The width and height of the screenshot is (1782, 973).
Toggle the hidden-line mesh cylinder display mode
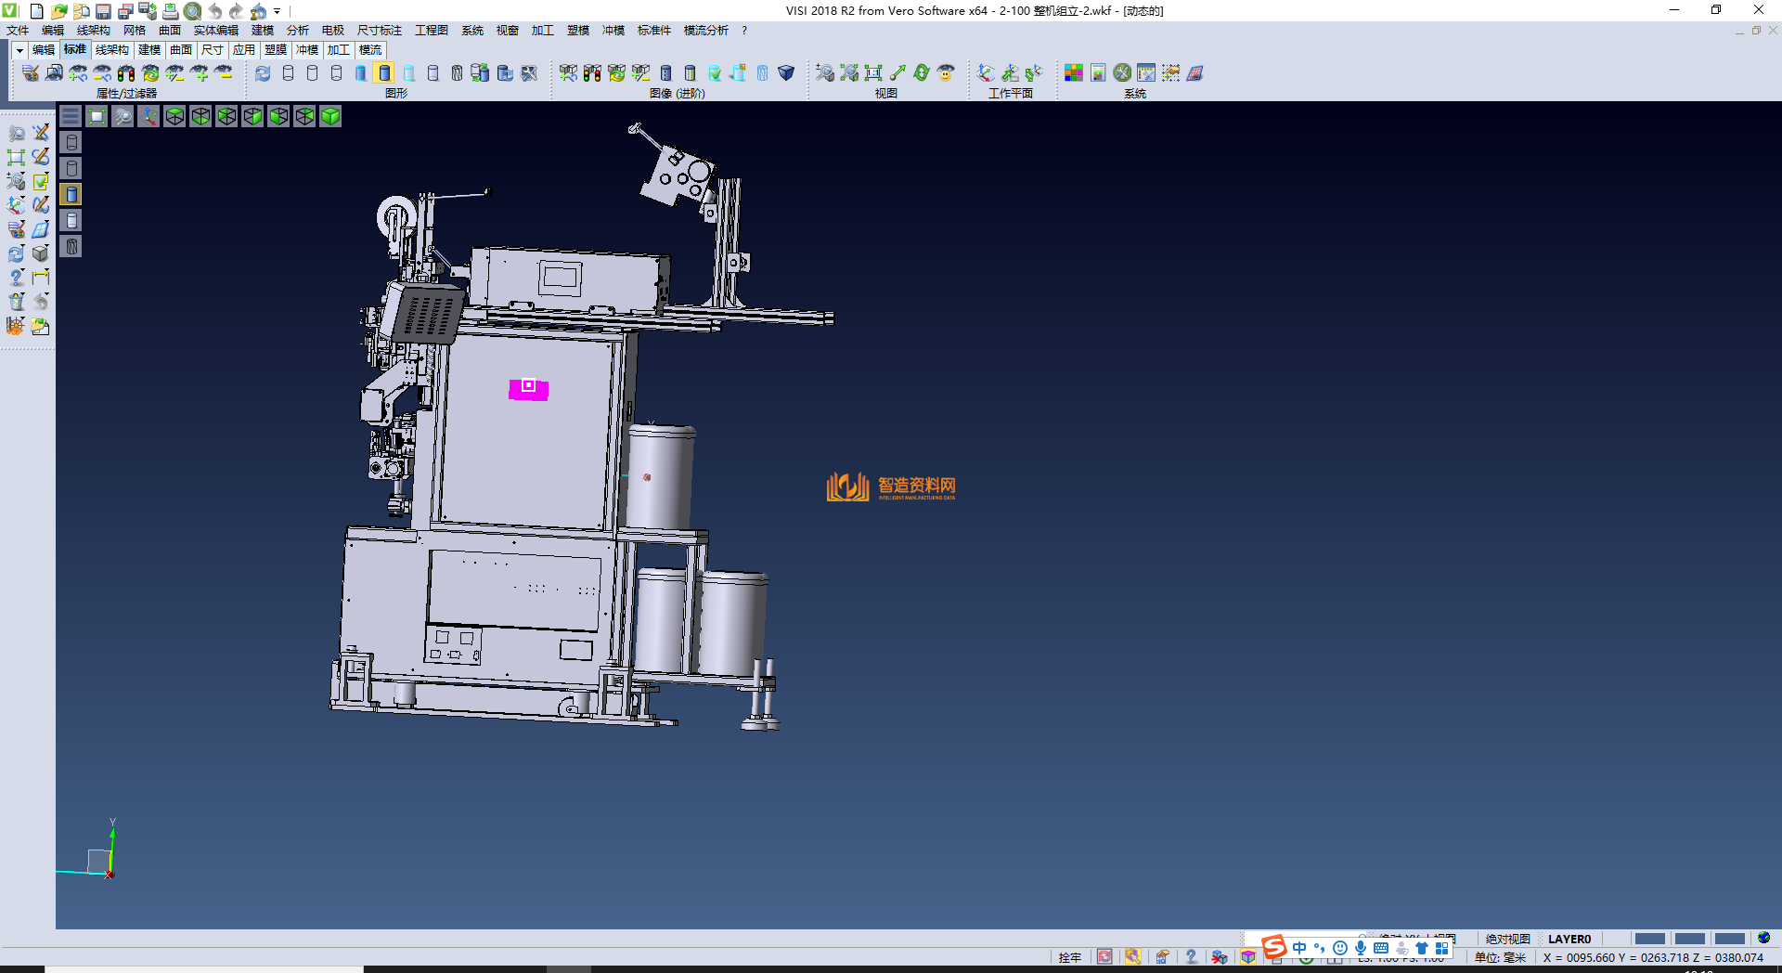pos(71,246)
